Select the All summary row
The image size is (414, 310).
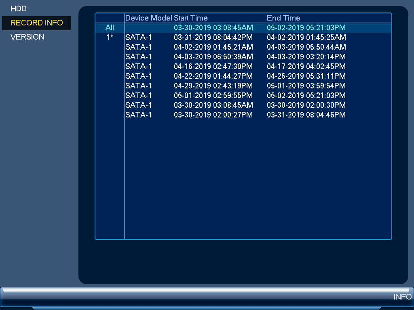pos(243,28)
